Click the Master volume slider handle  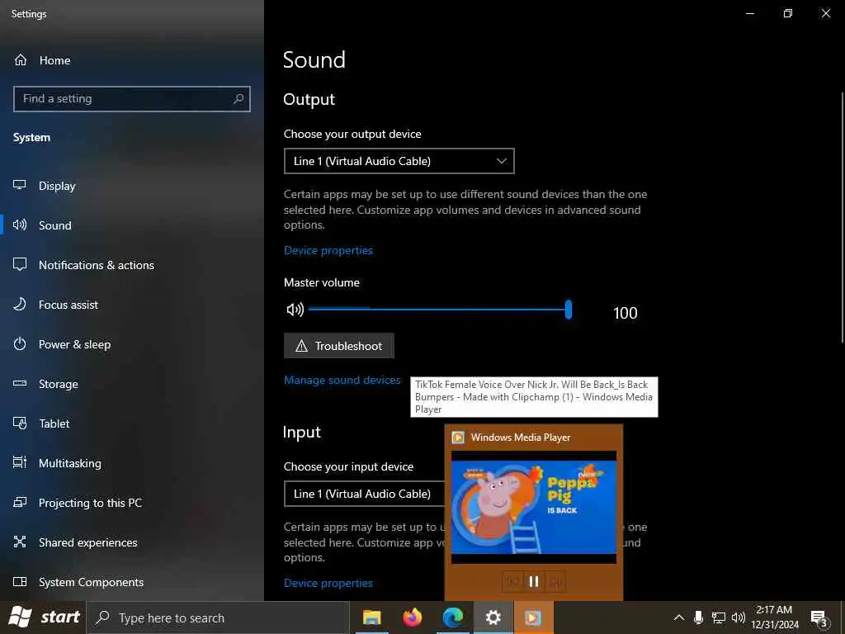569,310
